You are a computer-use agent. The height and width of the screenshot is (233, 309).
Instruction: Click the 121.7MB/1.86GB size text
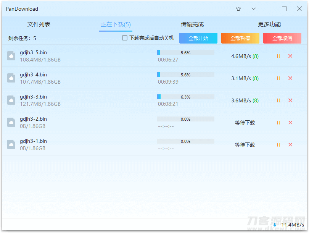click(x=40, y=104)
